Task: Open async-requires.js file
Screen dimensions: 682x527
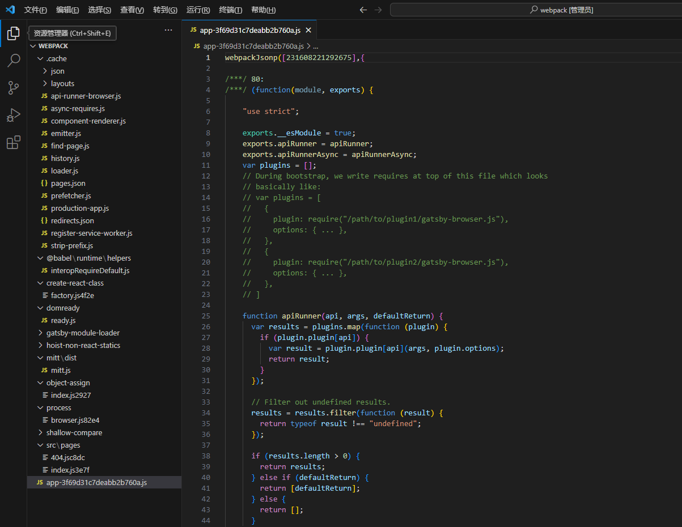Action: coord(104,108)
